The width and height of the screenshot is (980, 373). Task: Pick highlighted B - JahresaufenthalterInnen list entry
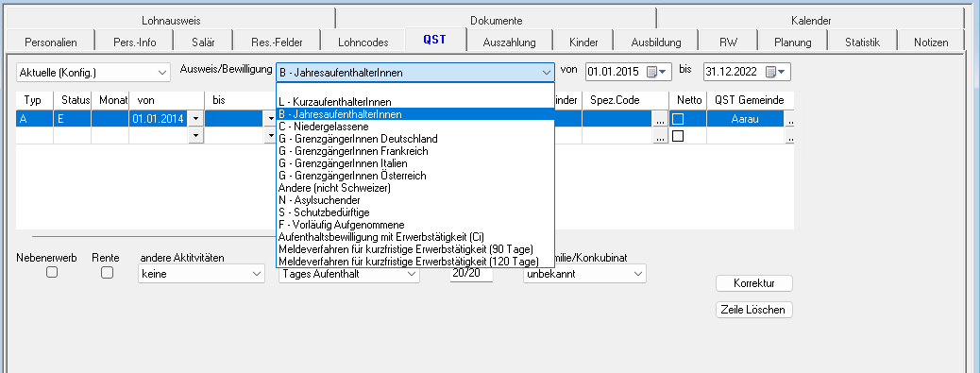point(415,114)
